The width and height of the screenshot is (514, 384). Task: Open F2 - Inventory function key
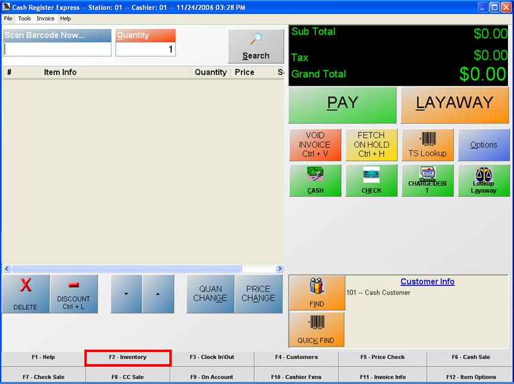pyautogui.click(x=128, y=357)
